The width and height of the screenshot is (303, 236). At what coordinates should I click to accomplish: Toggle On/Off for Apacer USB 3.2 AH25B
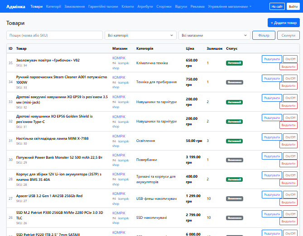point(290,195)
